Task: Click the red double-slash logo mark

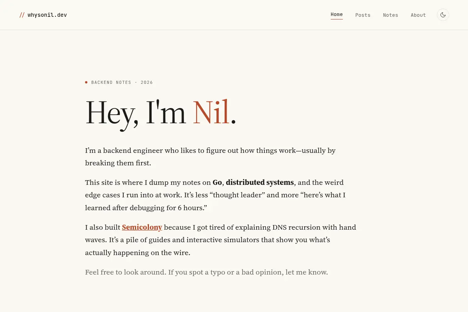Action: 22,15
